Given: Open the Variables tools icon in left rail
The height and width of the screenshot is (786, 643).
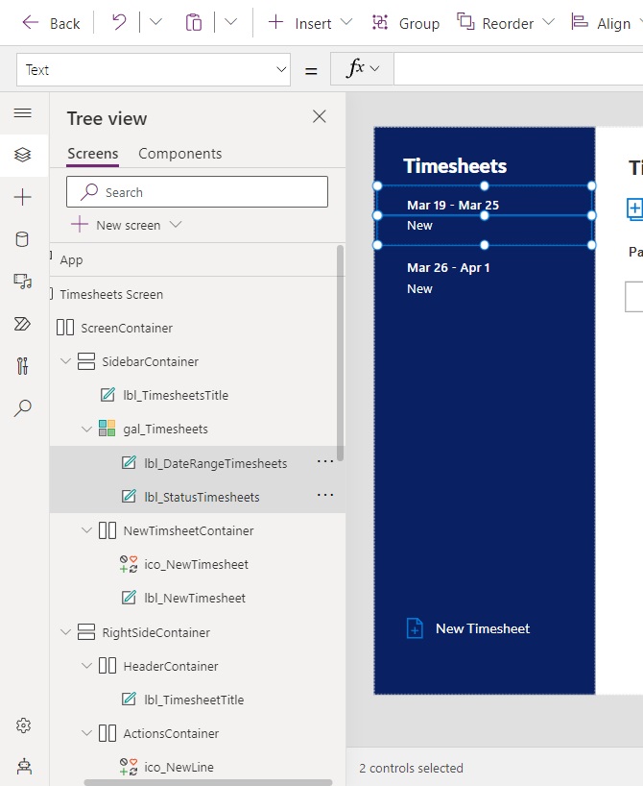Looking at the screenshot, I should point(23,366).
